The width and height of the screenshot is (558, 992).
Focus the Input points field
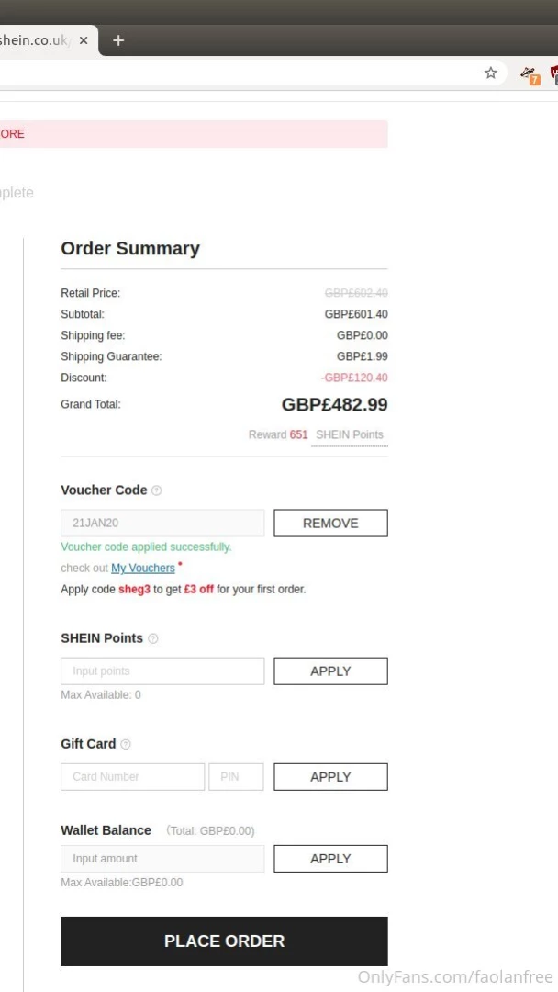click(x=162, y=671)
